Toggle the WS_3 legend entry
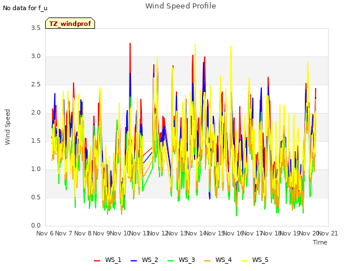 pos(181,260)
